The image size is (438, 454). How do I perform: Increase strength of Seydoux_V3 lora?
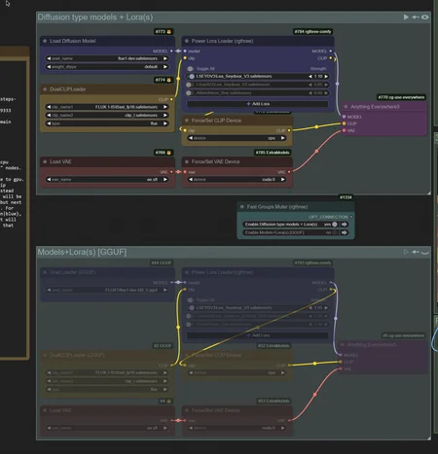pos(326,77)
